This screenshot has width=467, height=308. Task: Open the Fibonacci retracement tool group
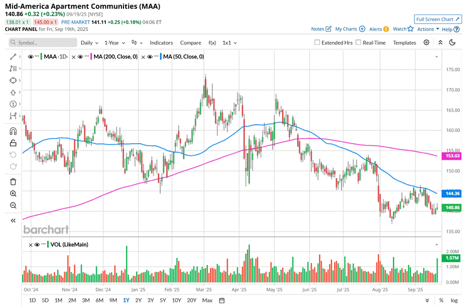tap(13, 69)
